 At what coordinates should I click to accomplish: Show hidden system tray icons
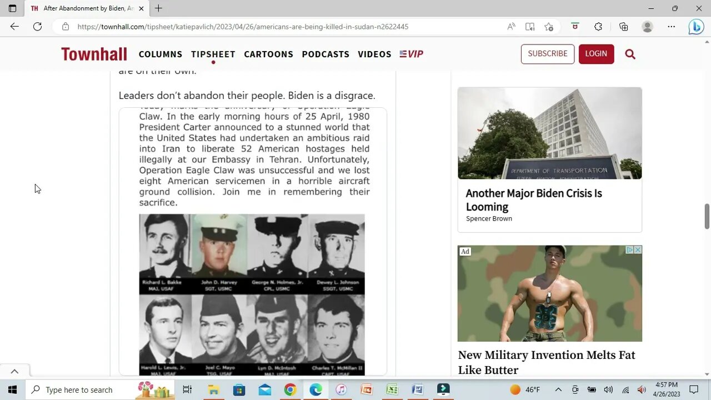(x=558, y=389)
